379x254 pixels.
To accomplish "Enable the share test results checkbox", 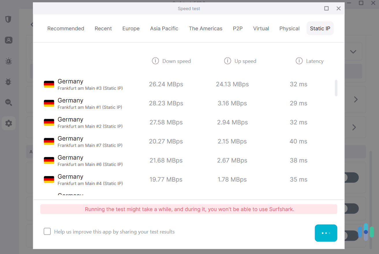I will [47, 231].
